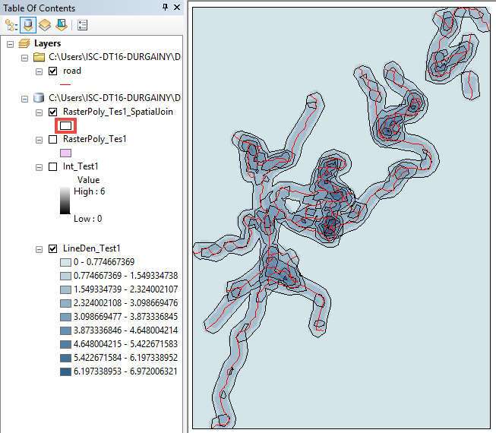Click the 'High : 6' legend label
The height and width of the screenshot is (433, 496).
89,191
